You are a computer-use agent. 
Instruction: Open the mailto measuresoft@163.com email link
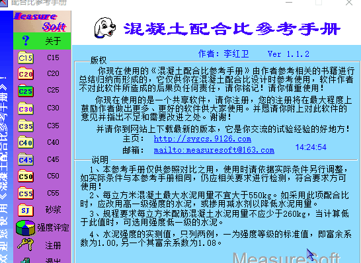click(214, 150)
